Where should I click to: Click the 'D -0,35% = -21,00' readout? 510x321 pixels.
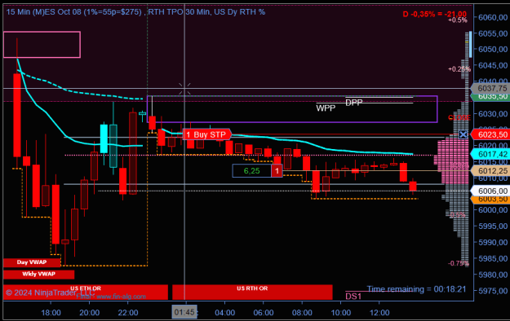click(x=435, y=14)
